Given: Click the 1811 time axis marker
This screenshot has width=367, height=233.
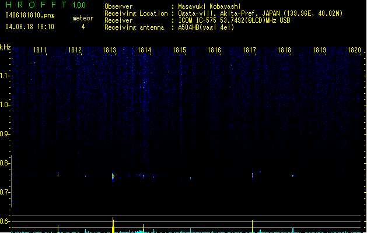Looking at the screenshot, I should (x=40, y=50).
